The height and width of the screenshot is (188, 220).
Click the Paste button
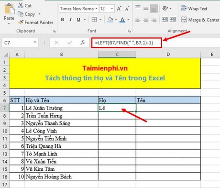pyautogui.click(x=9, y=14)
